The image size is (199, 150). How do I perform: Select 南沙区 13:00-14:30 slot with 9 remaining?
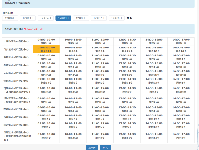pyautogui.click(x=127, y=125)
